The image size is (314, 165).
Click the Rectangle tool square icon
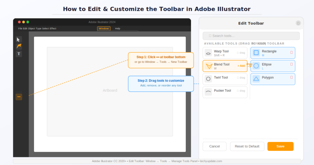tap(256, 53)
